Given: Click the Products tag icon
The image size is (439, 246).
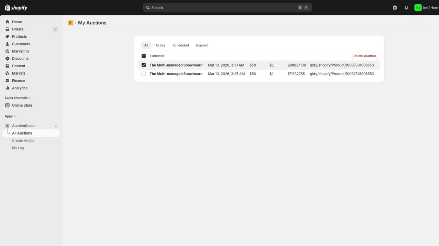Looking at the screenshot, I should tap(8, 37).
